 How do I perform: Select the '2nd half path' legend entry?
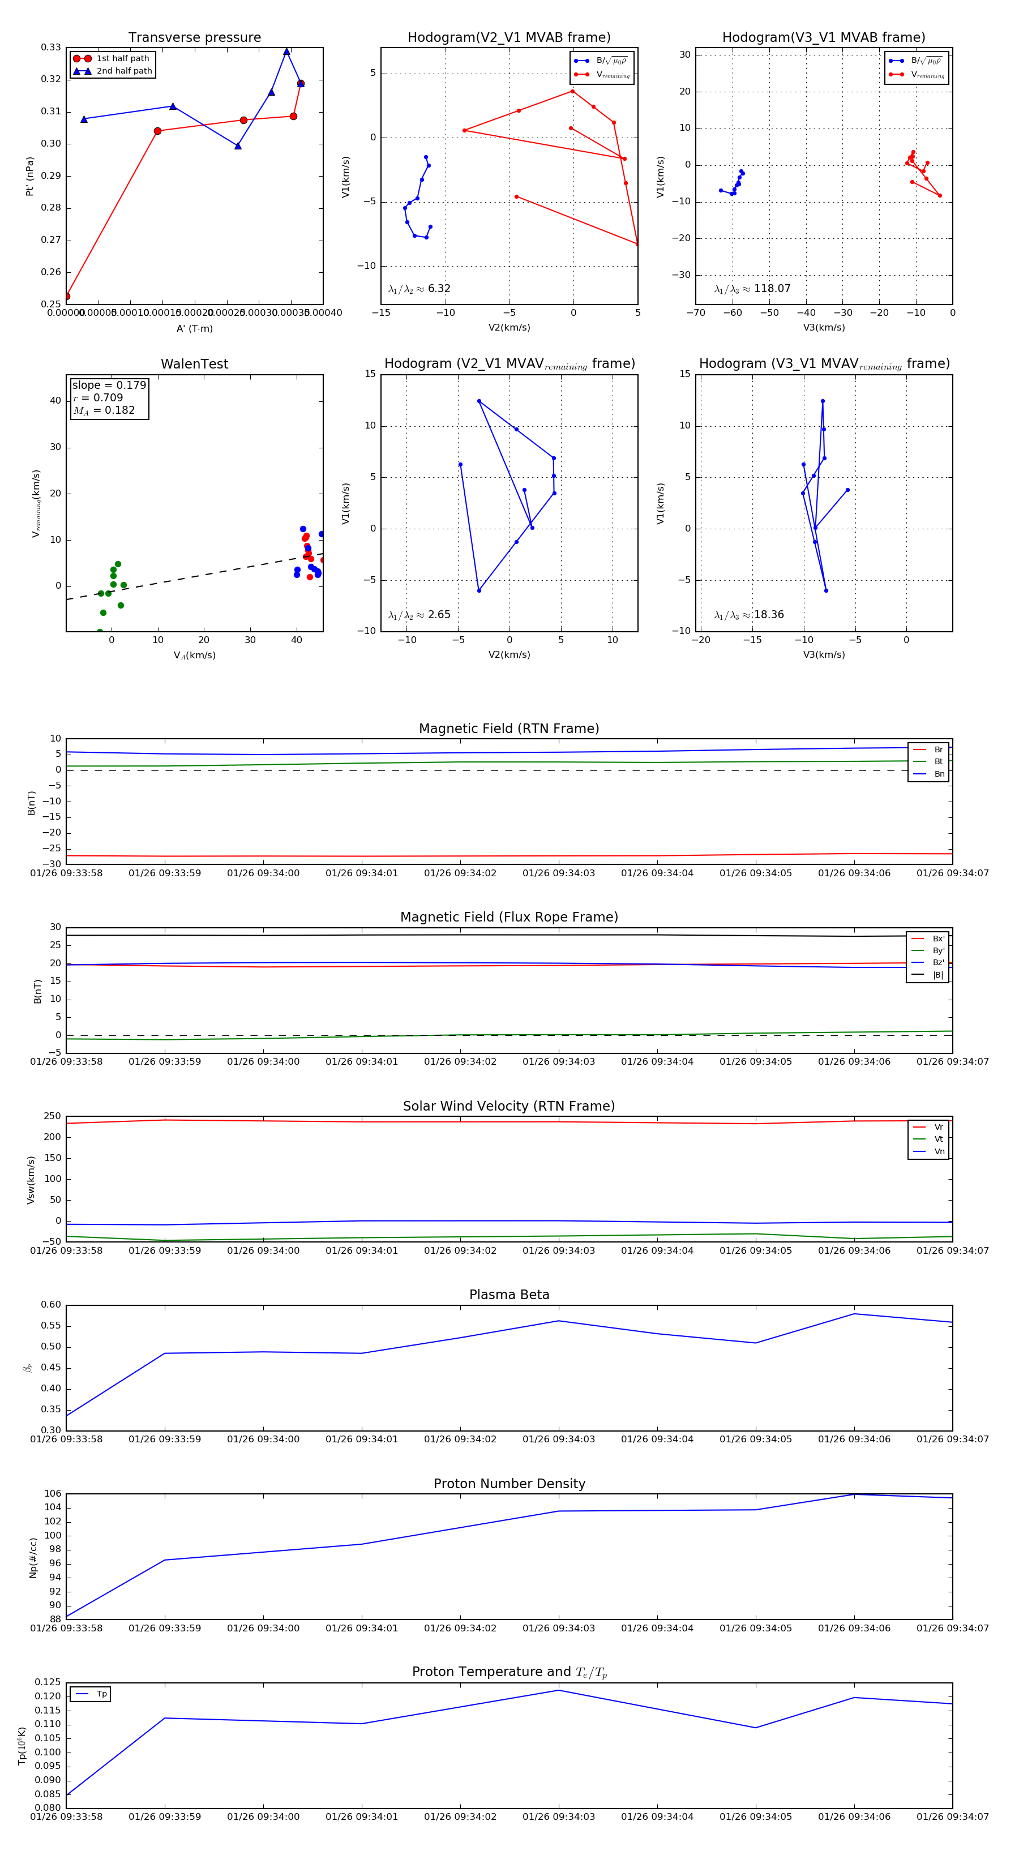[113, 71]
